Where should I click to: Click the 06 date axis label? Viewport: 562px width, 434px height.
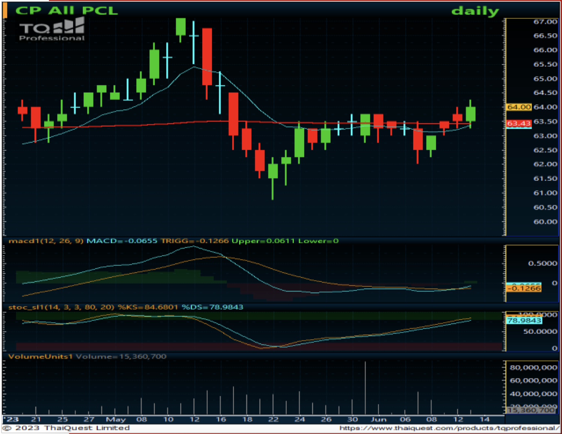[405, 419]
